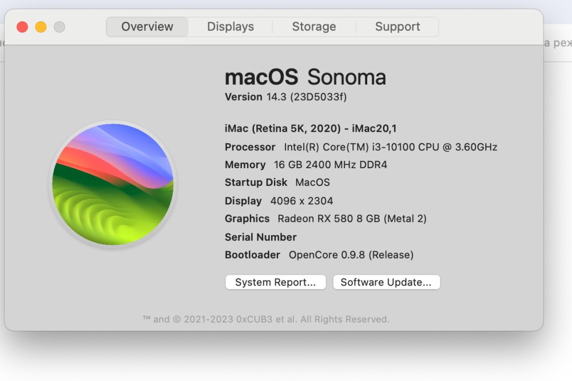Screen dimensions: 572x381
Task: Click the Memory 16 GB info line
Action: coord(305,165)
